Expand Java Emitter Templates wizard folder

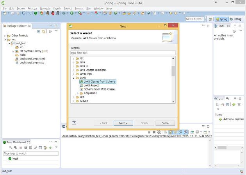pos(73,70)
